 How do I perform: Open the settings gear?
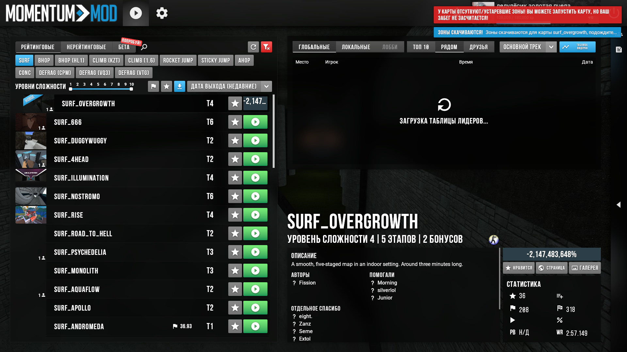162,13
